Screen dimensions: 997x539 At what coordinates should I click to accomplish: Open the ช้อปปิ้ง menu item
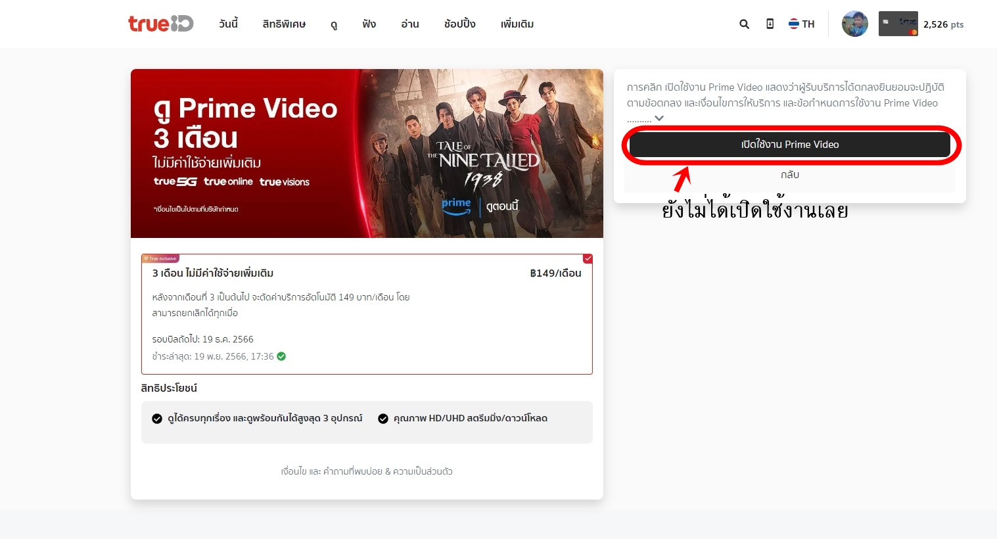coord(459,24)
